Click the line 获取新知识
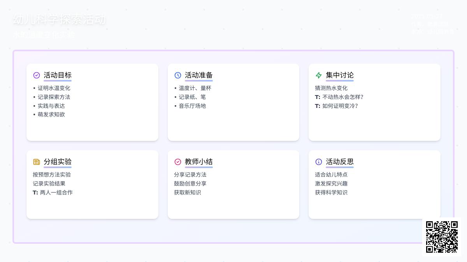 [188, 193]
